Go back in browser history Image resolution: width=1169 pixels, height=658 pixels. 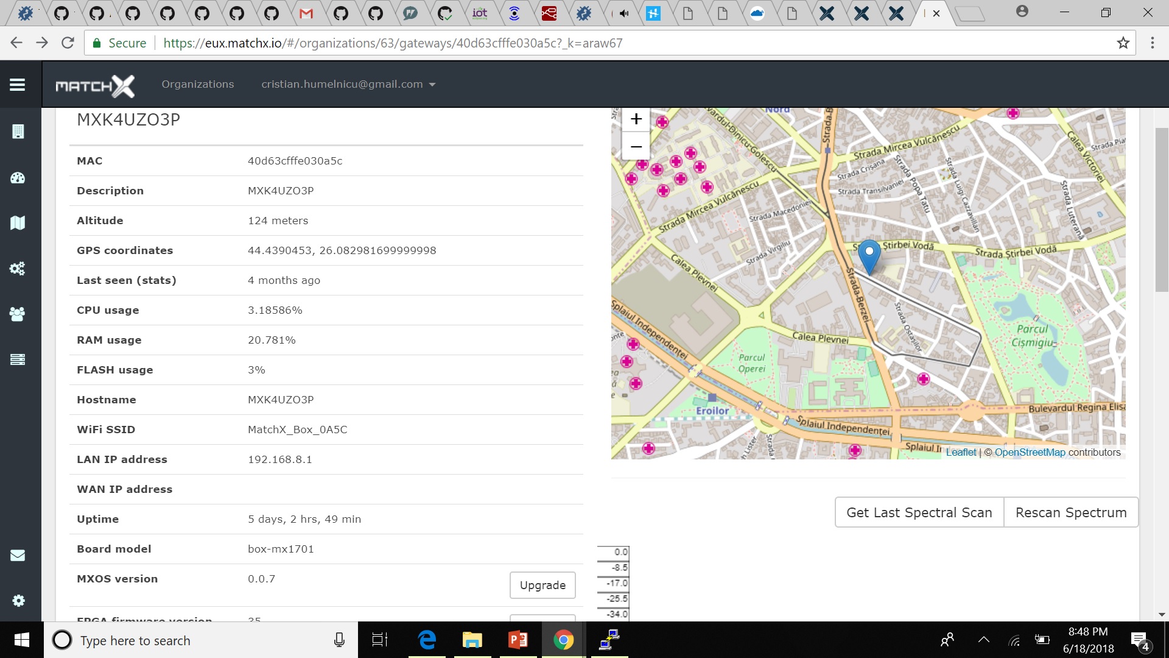16,43
